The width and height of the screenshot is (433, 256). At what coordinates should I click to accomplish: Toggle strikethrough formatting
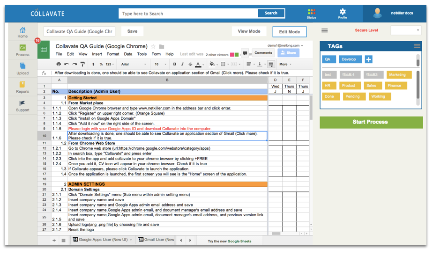click(190, 64)
